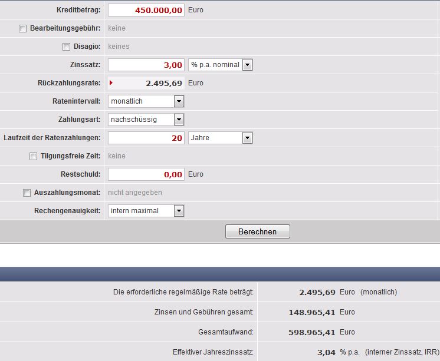Click the result rate value 2.495,69 (monatlich)
This screenshot has width=440, height=361.
coord(317,292)
